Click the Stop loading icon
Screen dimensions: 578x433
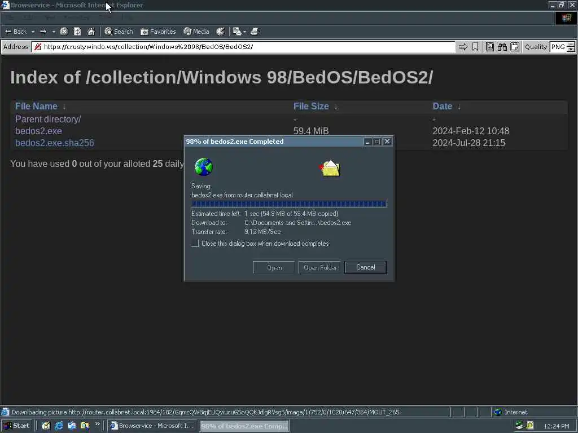(64, 32)
